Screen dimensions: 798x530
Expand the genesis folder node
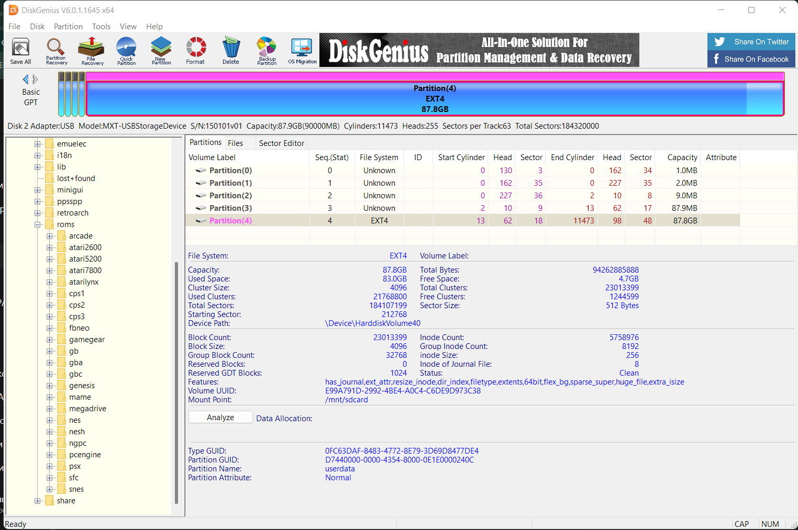(50, 386)
